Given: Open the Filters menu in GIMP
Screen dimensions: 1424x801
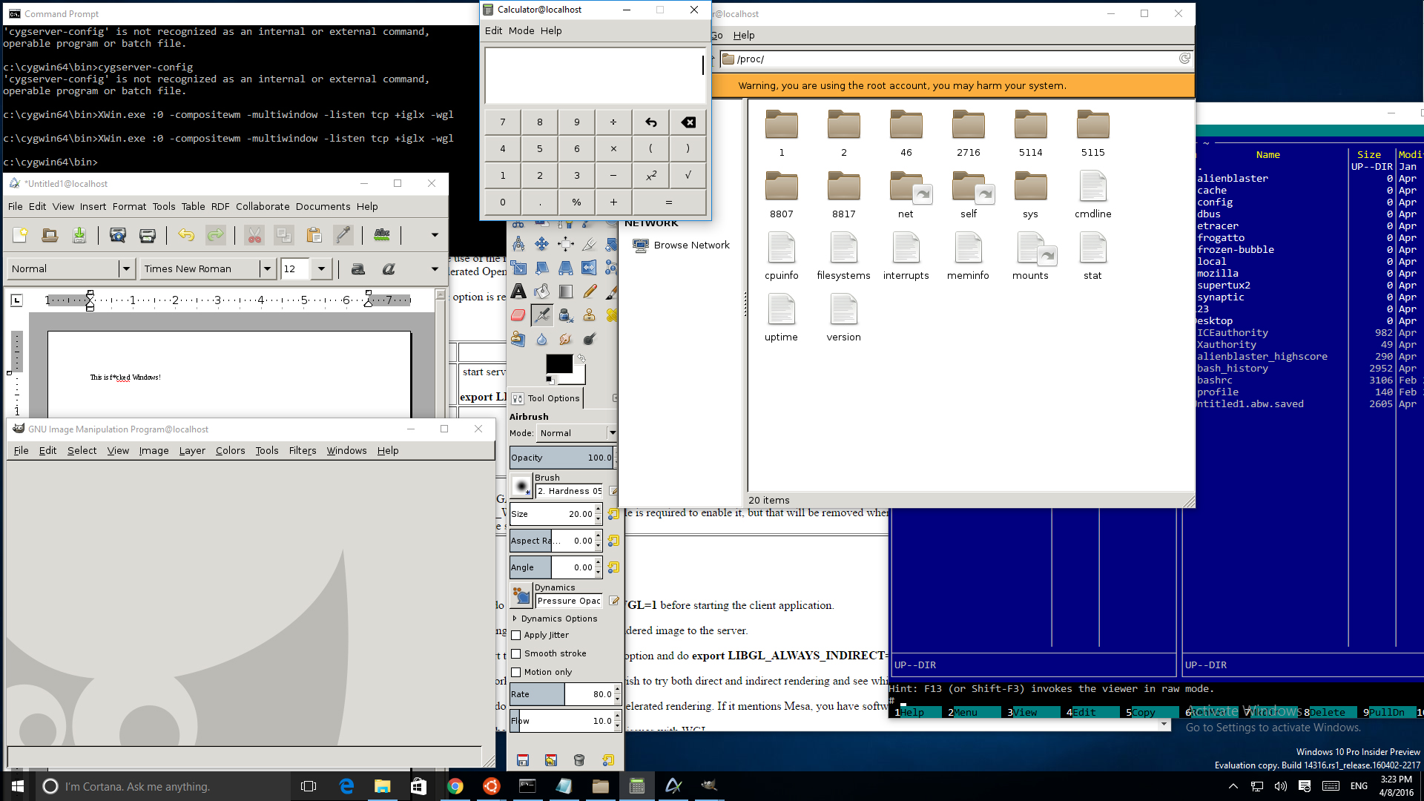Looking at the screenshot, I should [302, 451].
